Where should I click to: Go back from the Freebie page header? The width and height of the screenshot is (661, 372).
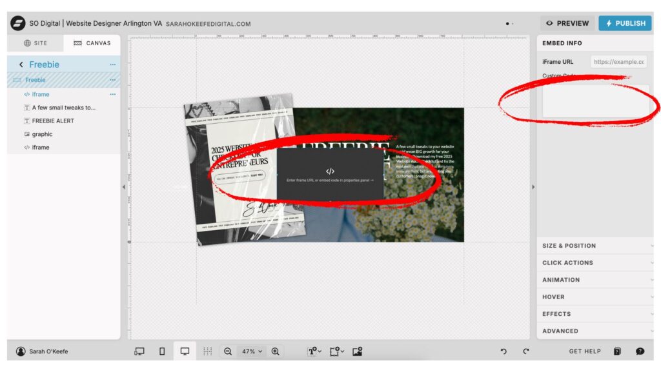pos(21,64)
